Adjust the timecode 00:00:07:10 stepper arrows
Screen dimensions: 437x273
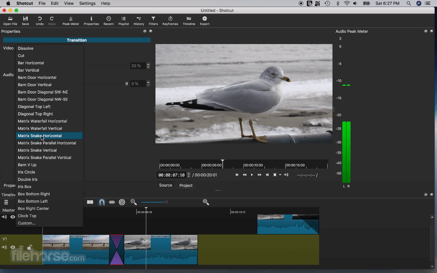click(189, 175)
